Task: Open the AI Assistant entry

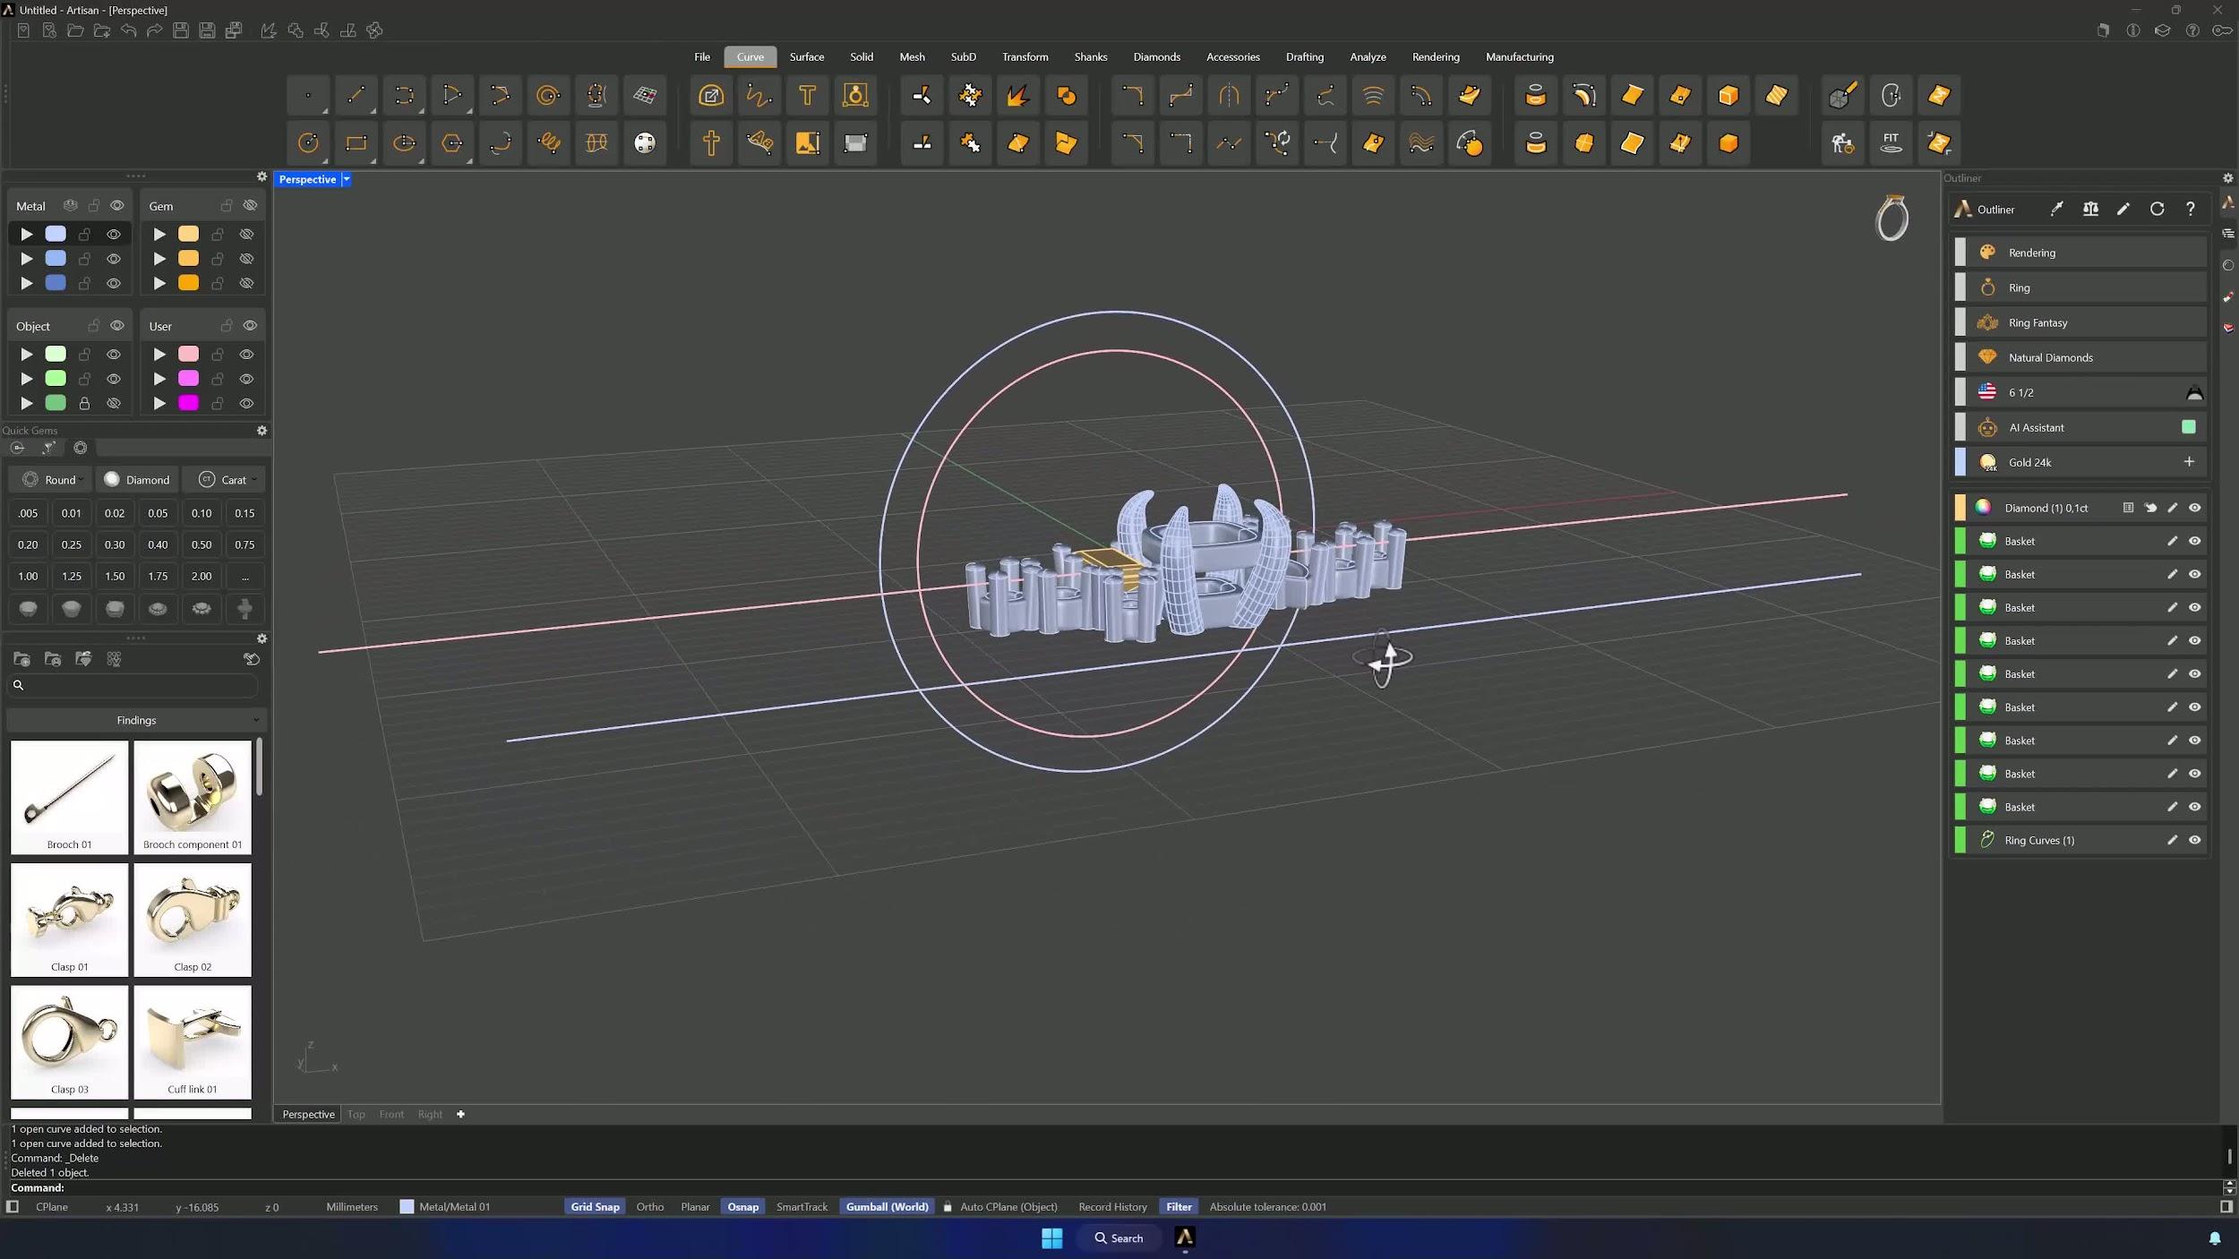Action: pyautogui.click(x=2080, y=427)
